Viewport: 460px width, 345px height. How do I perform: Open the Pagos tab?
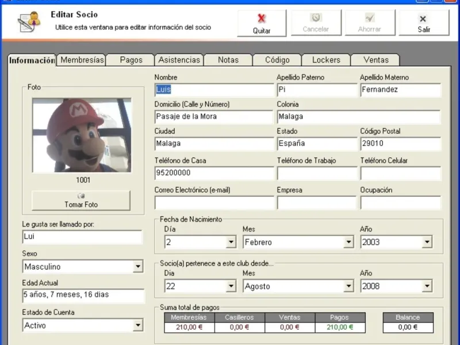131,60
